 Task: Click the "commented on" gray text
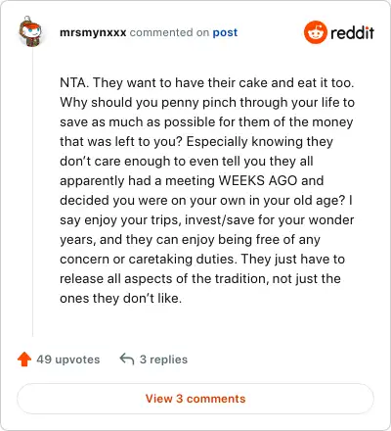pos(169,32)
